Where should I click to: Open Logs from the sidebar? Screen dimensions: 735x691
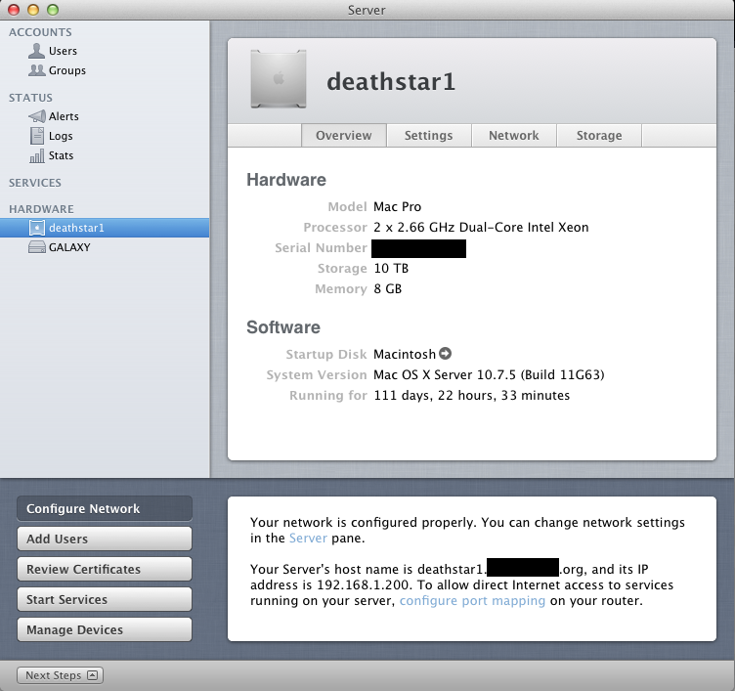pyautogui.click(x=105, y=136)
